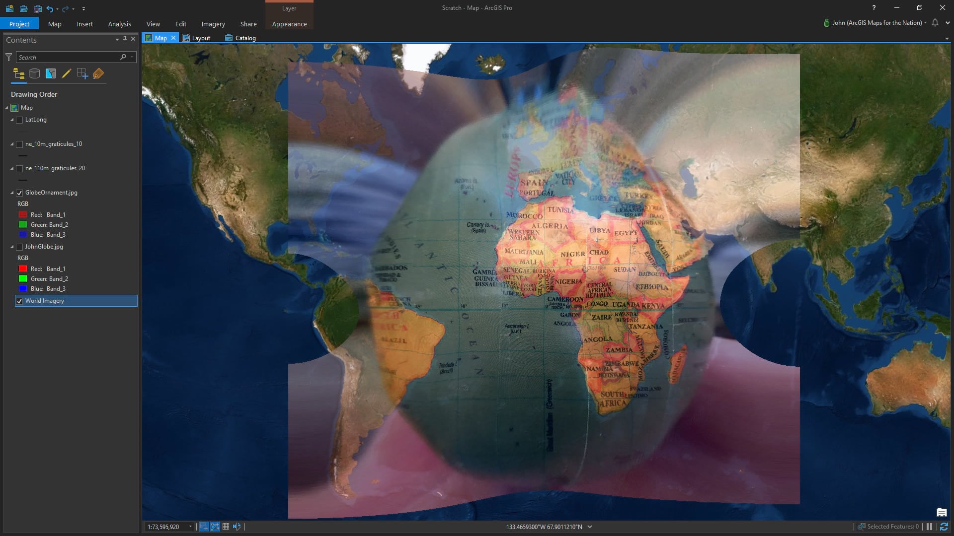The width and height of the screenshot is (954, 536).
Task: Open List By Labeling tag icon
Action: (x=98, y=74)
